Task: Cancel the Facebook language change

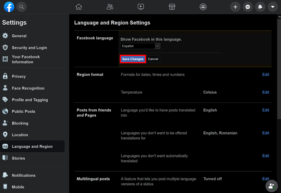Action: click(153, 59)
